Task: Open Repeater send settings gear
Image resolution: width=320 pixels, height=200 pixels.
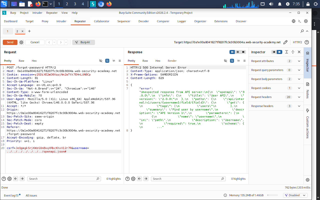Action: pos(21,42)
